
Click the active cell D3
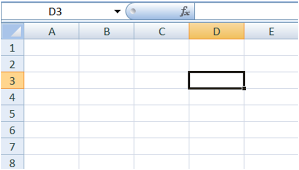tap(217, 80)
